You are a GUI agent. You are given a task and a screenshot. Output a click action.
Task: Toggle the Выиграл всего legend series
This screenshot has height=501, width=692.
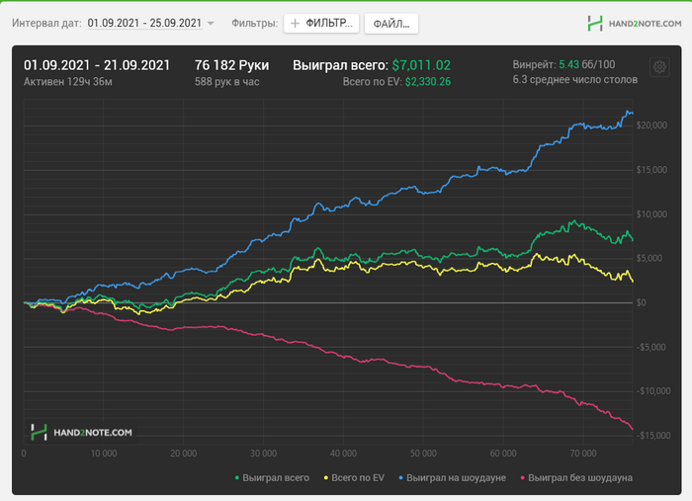click(x=272, y=477)
